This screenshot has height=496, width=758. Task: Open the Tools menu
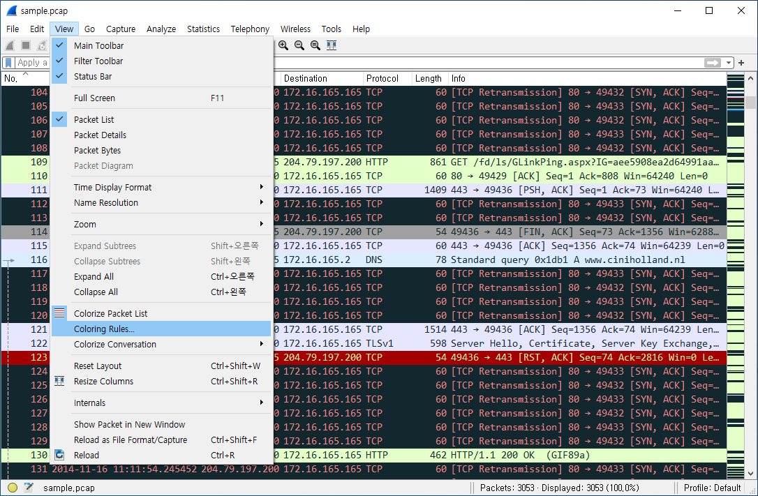click(x=331, y=29)
